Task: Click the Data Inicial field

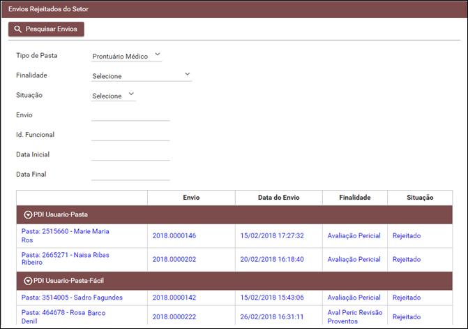Action: [130, 154]
